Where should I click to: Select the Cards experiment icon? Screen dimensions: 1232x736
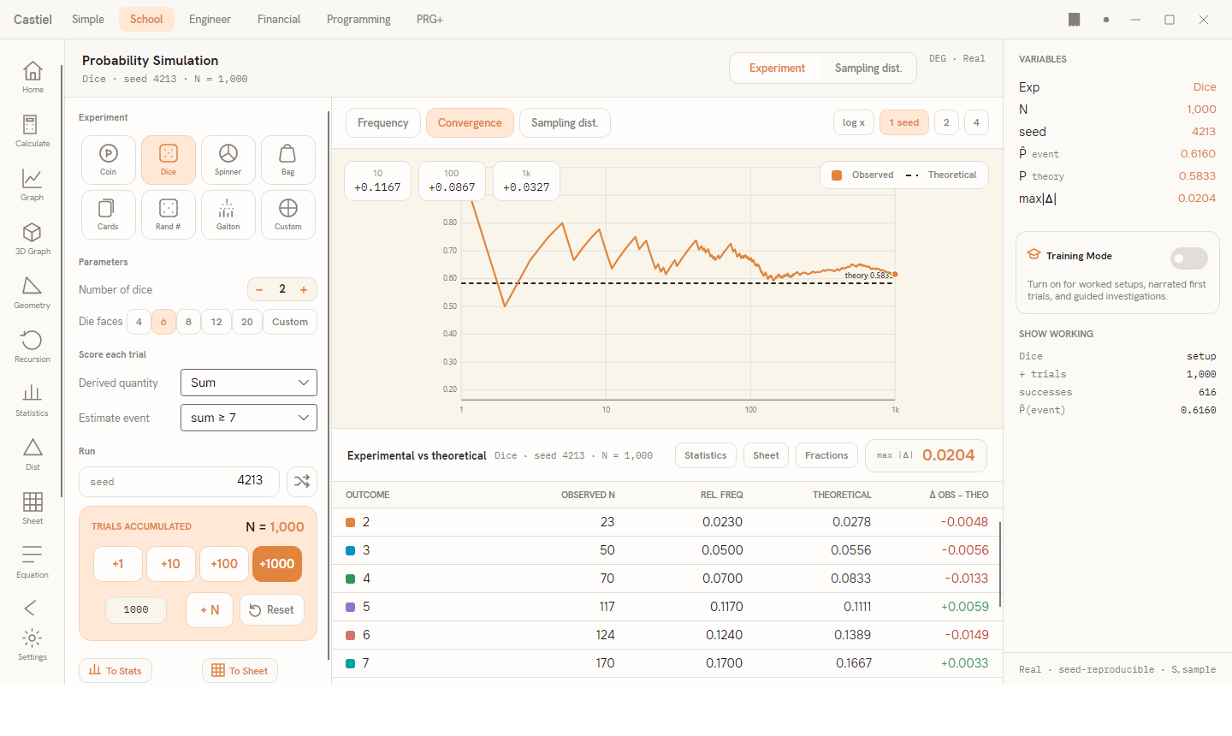tap(109, 215)
